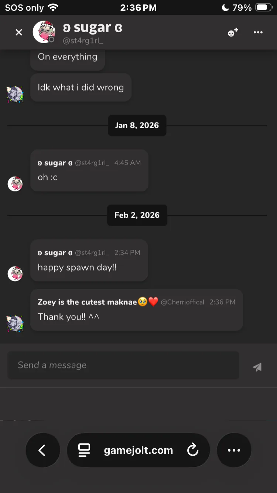Viewport: 277px width, 493px height.
Task: Close the chat with the X icon
Action: pos(19,33)
